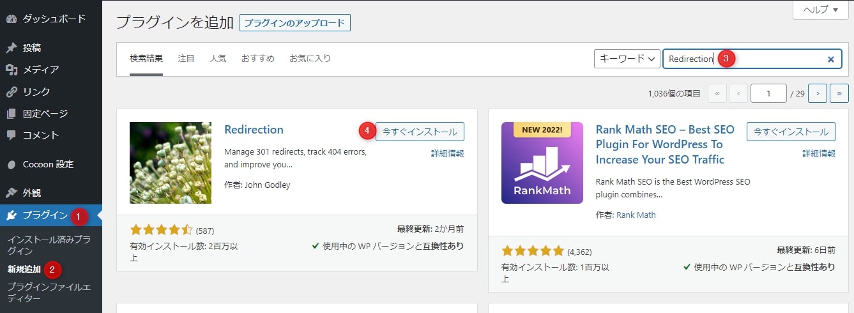Open the キーワード search type dropdown
This screenshot has height=313, width=854.
coord(627,59)
